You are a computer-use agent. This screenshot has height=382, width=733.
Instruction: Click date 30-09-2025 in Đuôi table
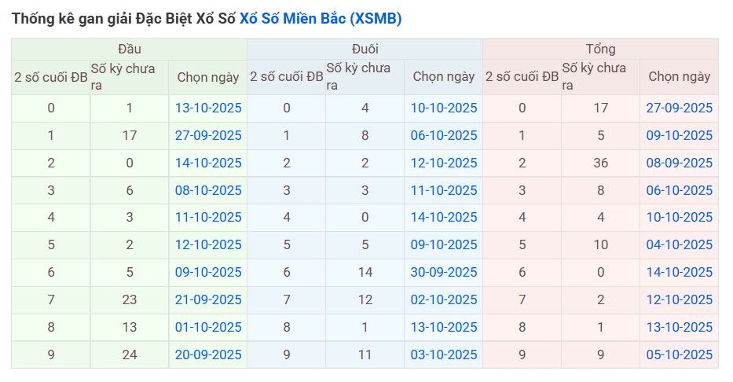coord(444,272)
